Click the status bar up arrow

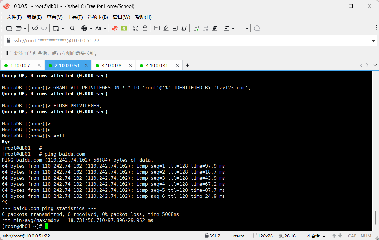point(334,236)
